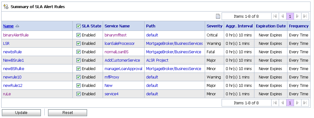The image size is (314, 118).
Task: Click the Expiration Date column header
Action: click(x=271, y=26)
